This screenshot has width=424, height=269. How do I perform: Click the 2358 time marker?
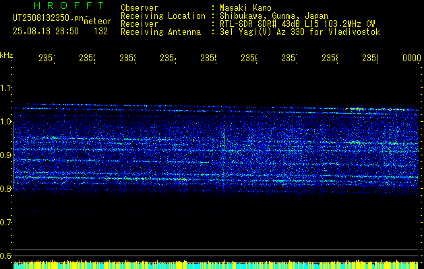pos(330,59)
